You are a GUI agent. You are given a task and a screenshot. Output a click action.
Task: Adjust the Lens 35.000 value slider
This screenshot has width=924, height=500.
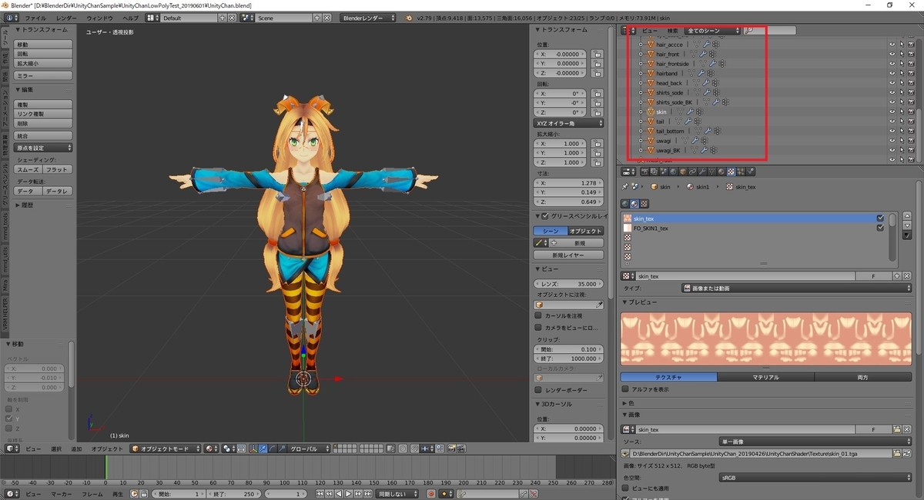pyautogui.click(x=569, y=284)
